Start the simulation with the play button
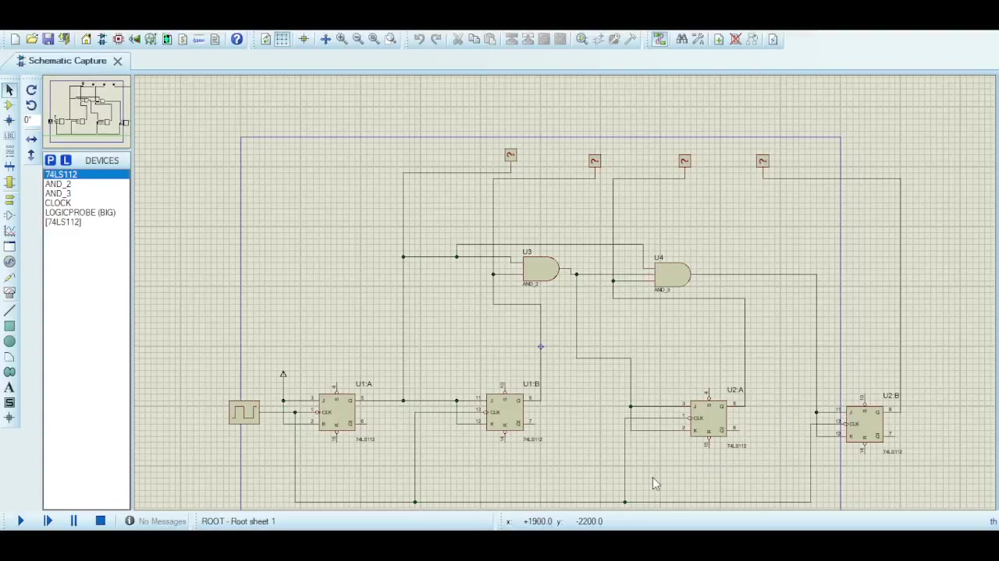 (20, 521)
